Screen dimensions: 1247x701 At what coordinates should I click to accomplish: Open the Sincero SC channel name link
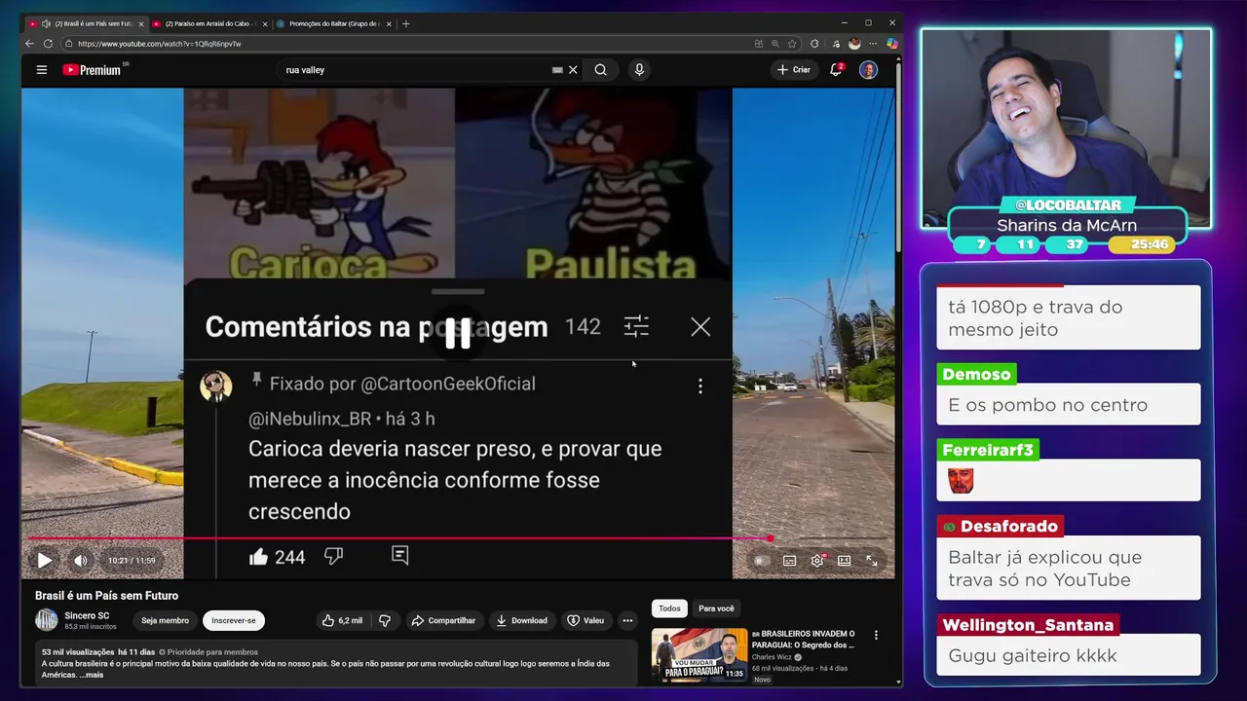[87, 615]
